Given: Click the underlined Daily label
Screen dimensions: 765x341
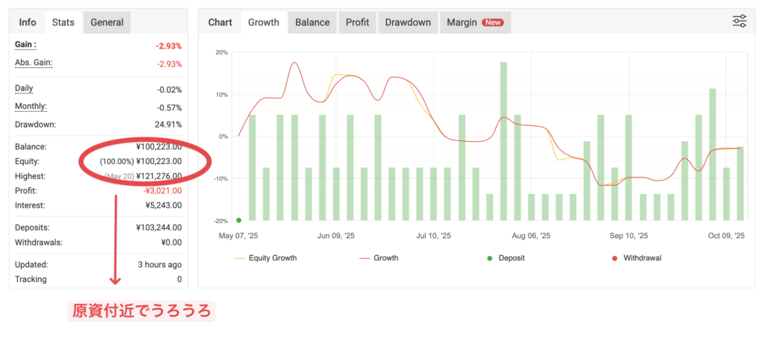Looking at the screenshot, I should [x=25, y=89].
